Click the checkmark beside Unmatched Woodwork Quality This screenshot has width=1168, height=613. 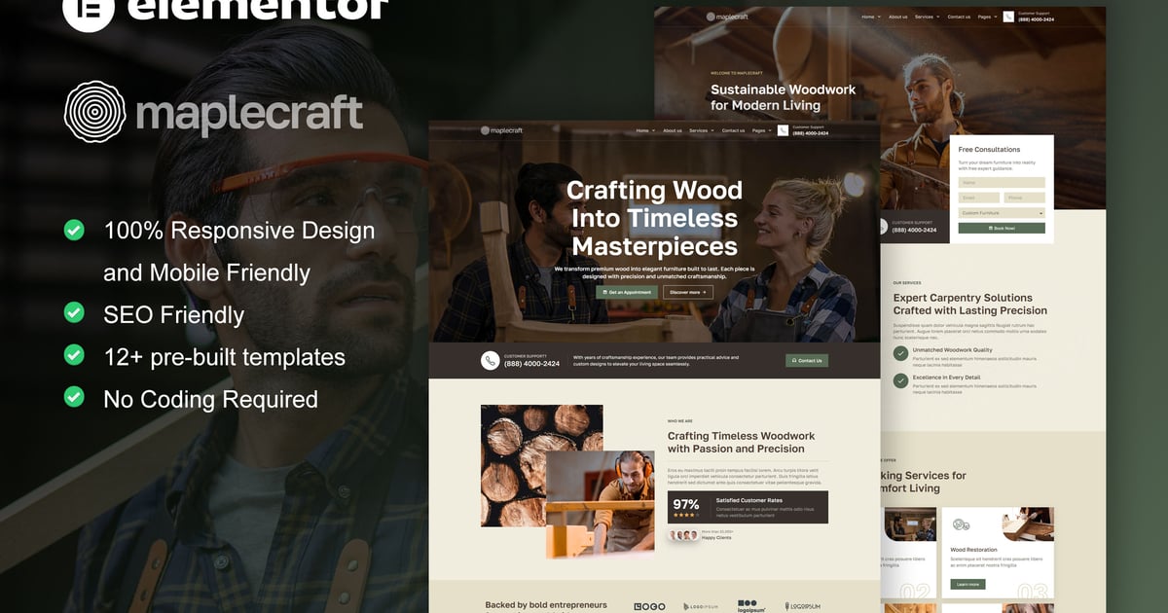click(x=900, y=352)
